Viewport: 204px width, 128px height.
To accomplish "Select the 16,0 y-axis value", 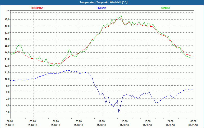I will tap(7, 39).
